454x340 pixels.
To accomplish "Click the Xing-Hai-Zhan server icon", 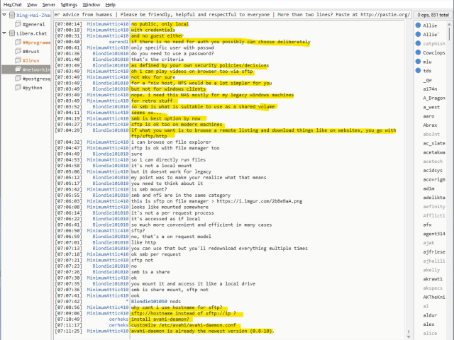I will coord(12,15).
